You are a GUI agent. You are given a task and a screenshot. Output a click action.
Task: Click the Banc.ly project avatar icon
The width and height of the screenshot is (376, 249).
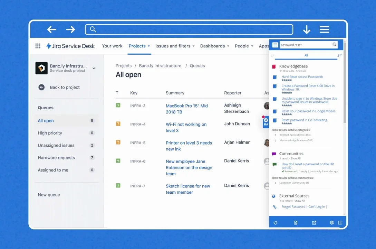[x=41, y=68]
